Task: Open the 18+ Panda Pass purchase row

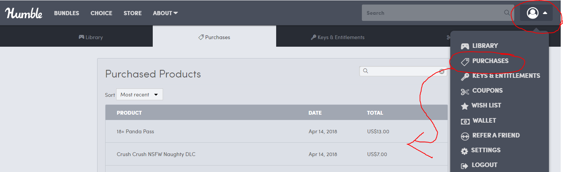Action: (x=135, y=131)
